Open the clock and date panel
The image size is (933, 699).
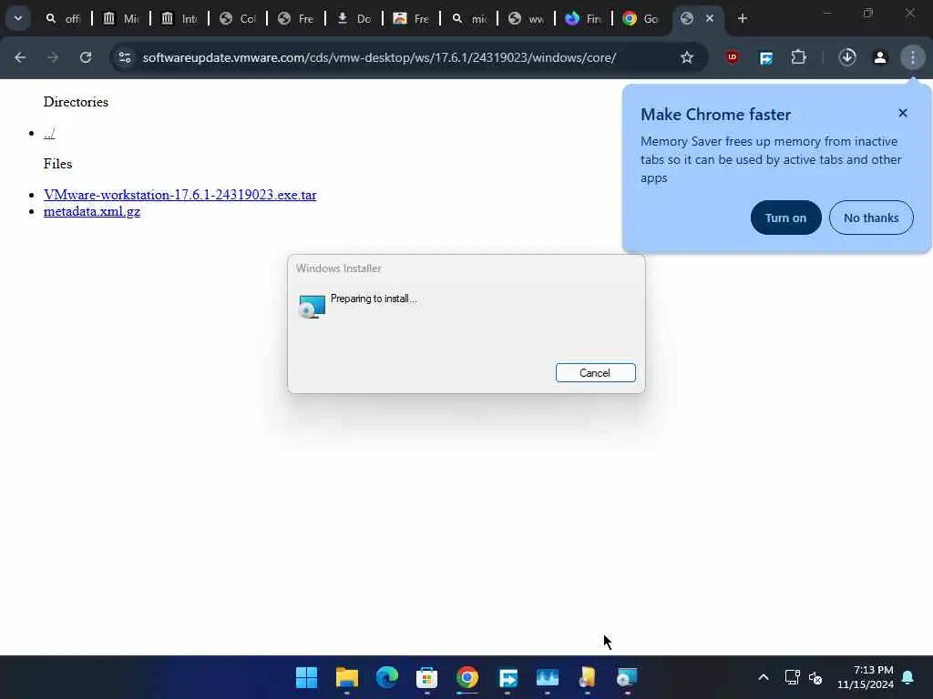pos(866,677)
